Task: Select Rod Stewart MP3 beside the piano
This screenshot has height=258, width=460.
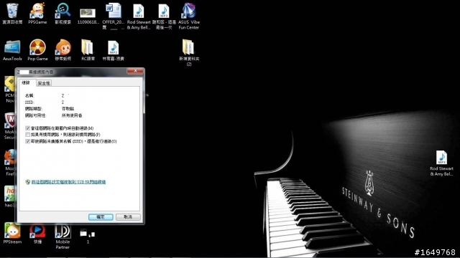Action: click(x=441, y=163)
